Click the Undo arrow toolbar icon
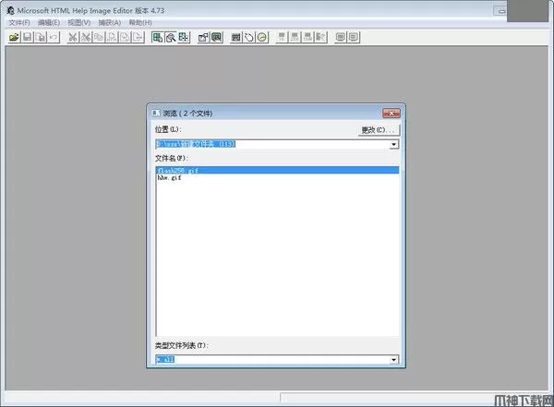The height and width of the screenshot is (407, 554). (x=54, y=37)
